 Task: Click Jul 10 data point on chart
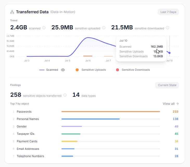169,53
